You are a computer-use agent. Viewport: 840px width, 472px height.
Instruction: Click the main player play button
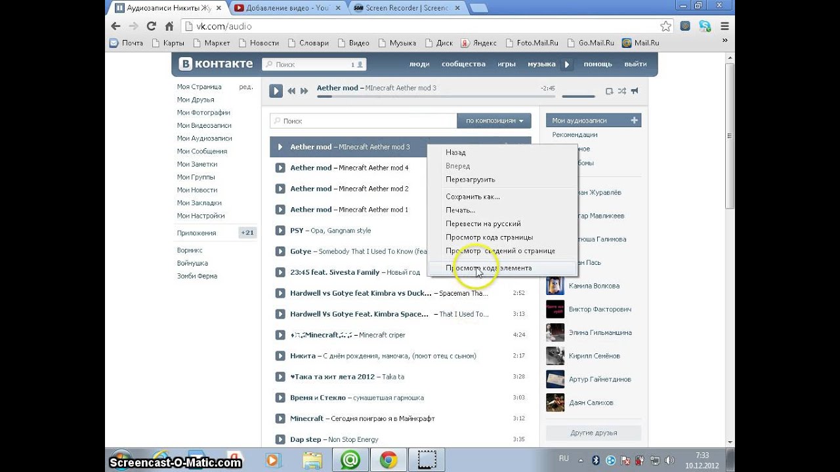click(x=276, y=91)
